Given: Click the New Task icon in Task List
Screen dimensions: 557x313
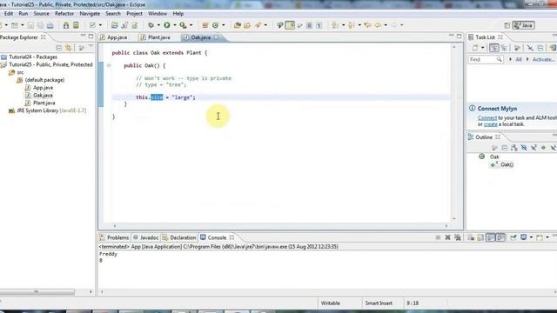Looking at the screenshot, I should coord(475,48).
